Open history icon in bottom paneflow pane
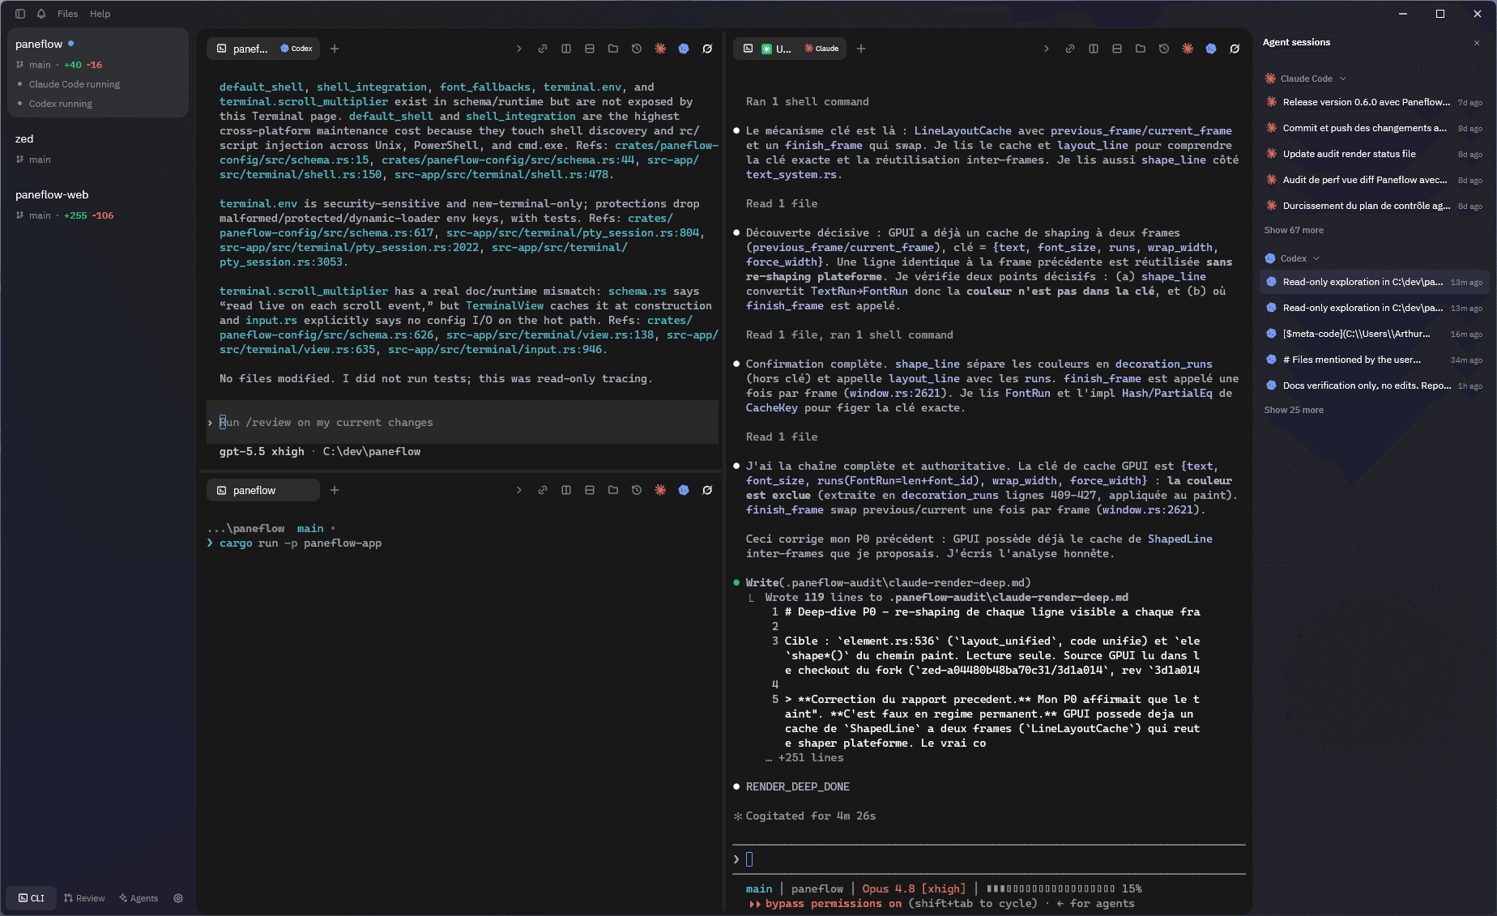The height and width of the screenshot is (916, 1497). (637, 490)
